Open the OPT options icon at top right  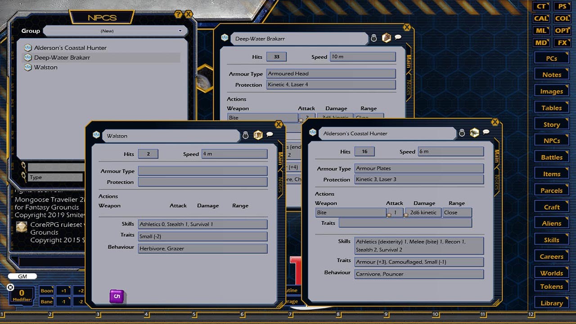pos(562,31)
